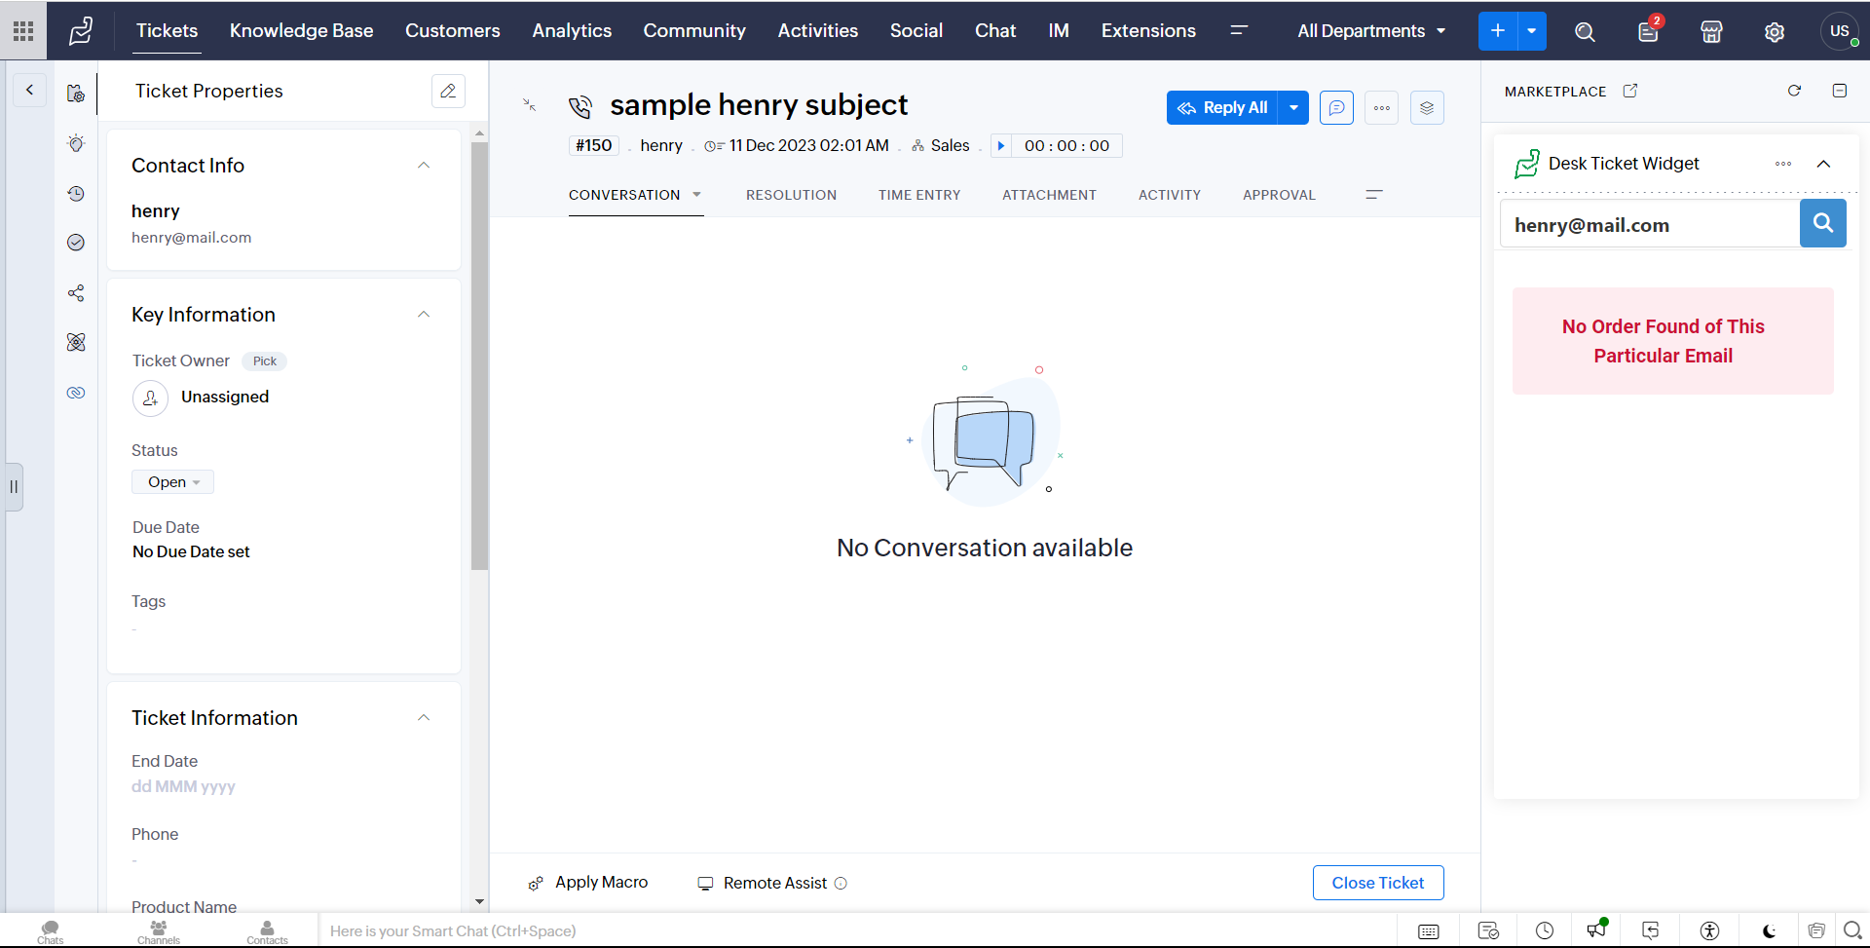Search order by email in Desk Ticket Widget
Viewport: 1870px width, 948px height.
pyautogui.click(x=1822, y=224)
